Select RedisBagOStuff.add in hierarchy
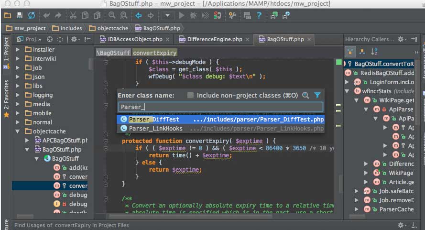 380,73
